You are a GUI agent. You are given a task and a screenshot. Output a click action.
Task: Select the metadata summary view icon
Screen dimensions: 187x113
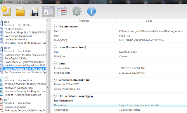(48, 11)
